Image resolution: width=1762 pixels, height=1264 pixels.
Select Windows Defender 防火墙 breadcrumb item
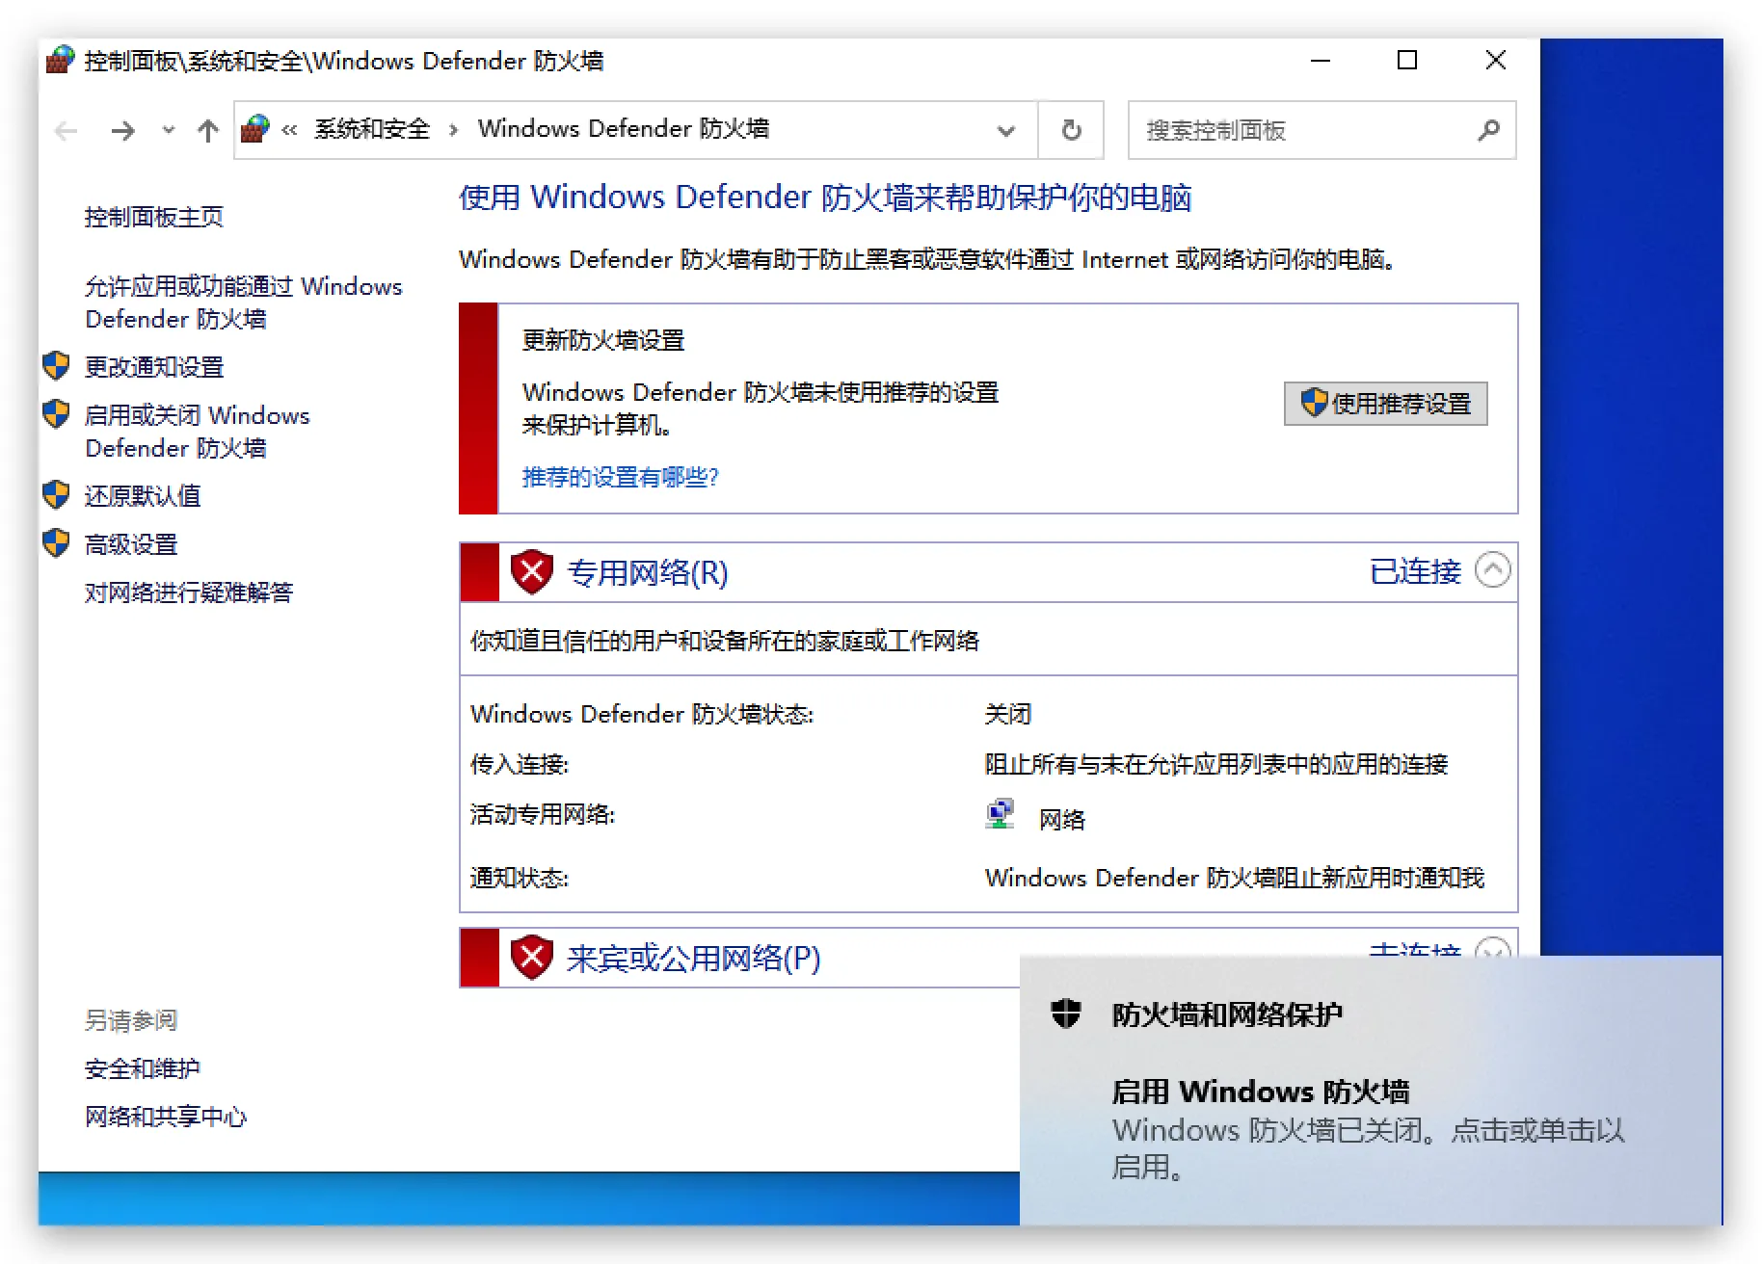coord(624,129)
